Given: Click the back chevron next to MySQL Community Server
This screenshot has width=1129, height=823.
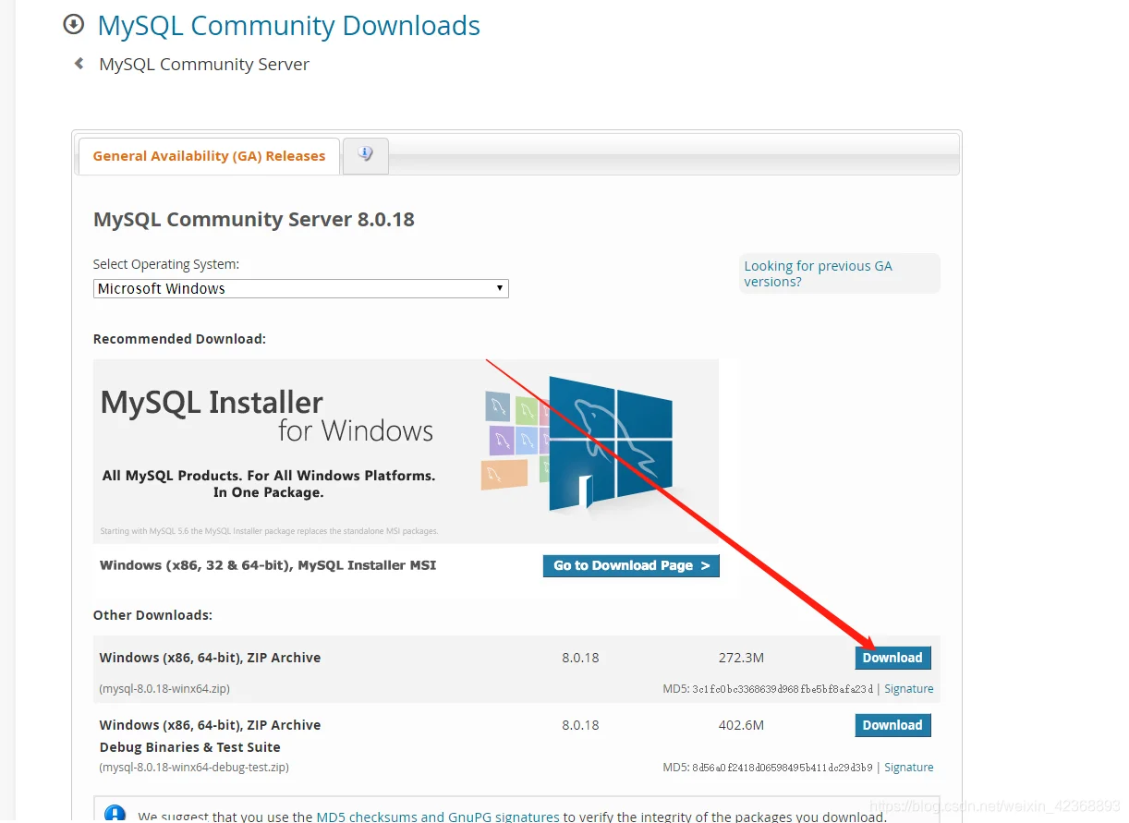Looking at the screenshot, I should [x=78, y=64].
